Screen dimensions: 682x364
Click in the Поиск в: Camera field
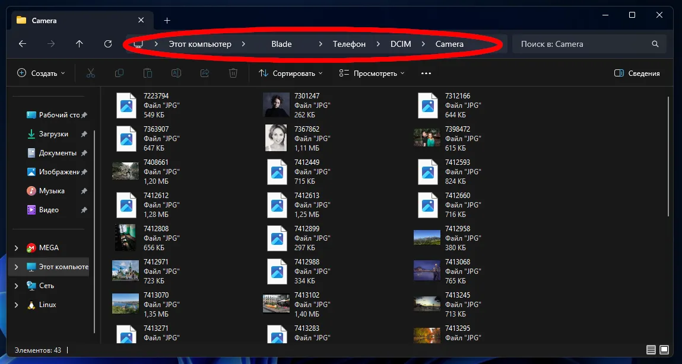tap(582, 44)
